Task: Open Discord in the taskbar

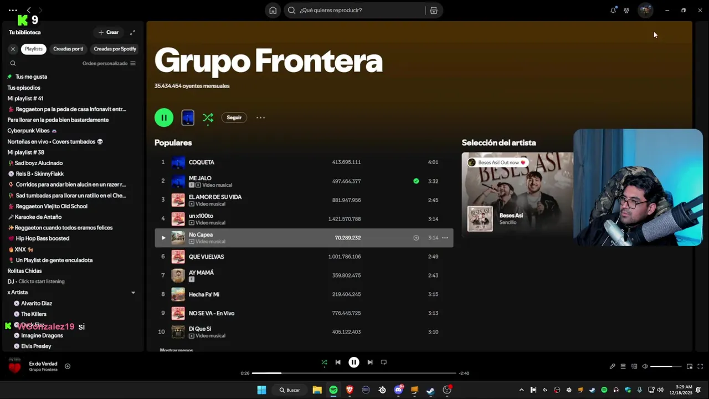Action: 398,390
